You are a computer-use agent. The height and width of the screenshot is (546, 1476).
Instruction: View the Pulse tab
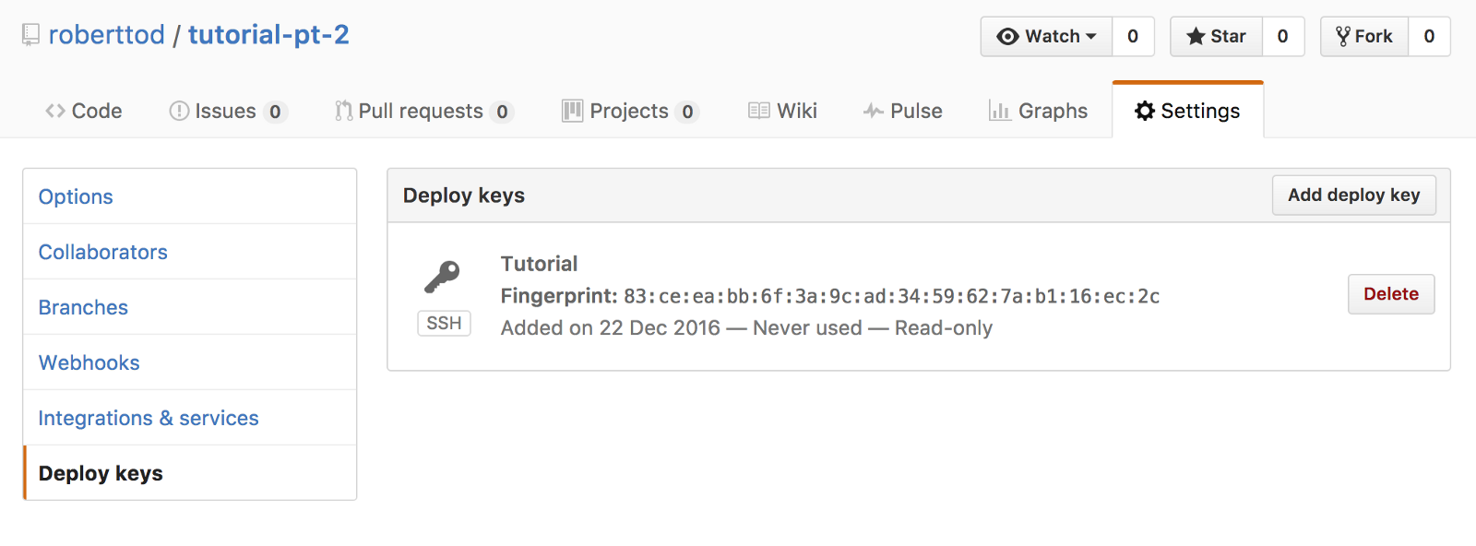coord(902,111)
